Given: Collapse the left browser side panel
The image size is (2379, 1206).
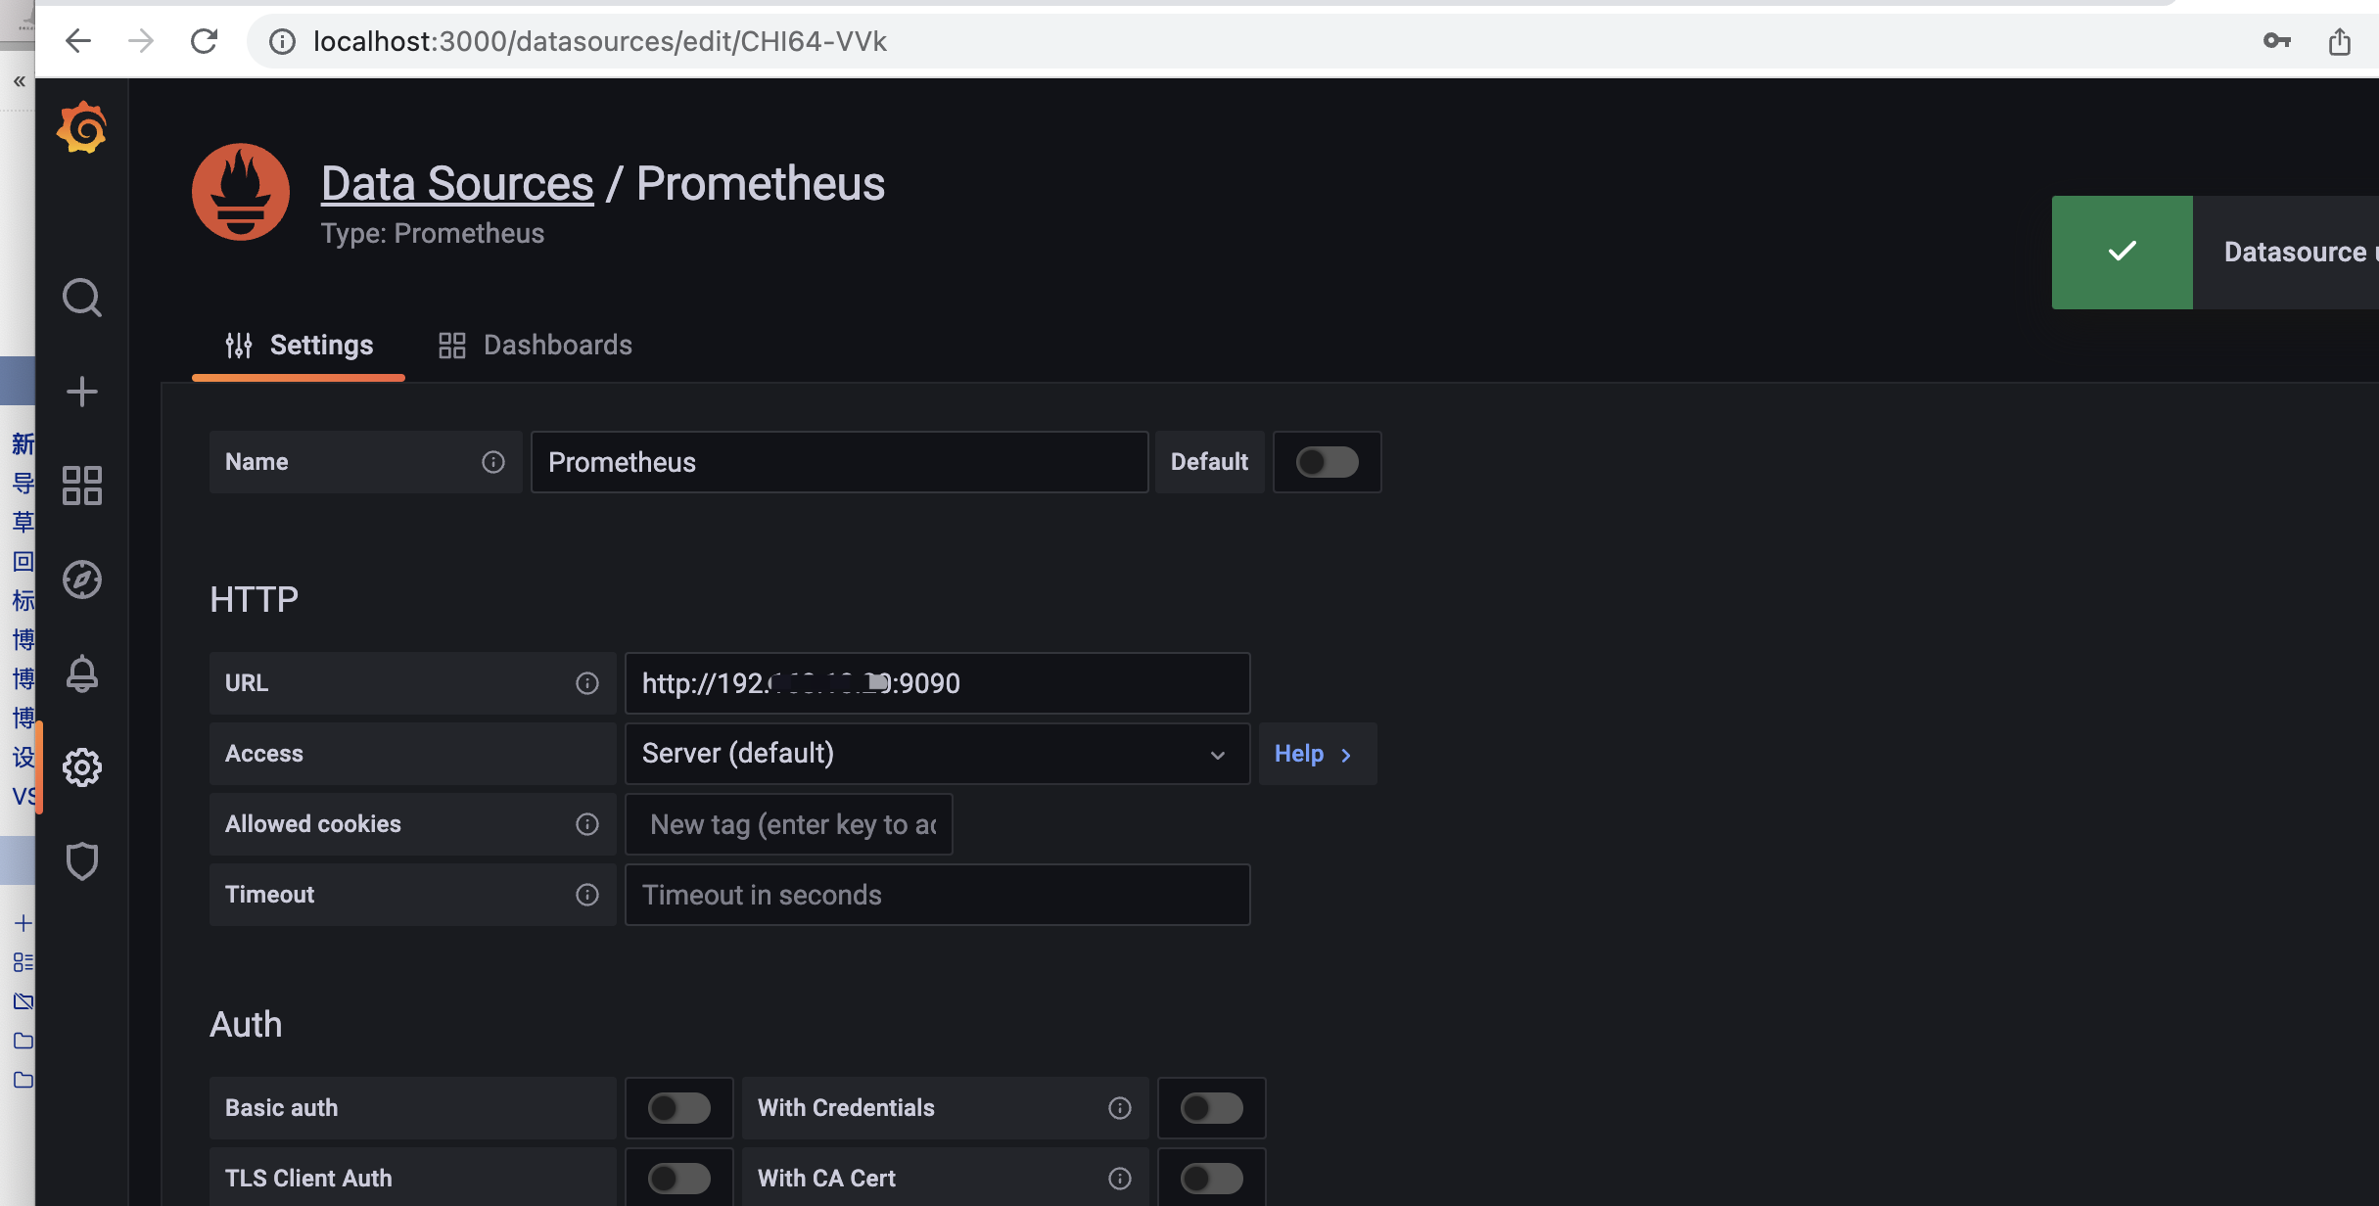Looking at the screenshot, I should coord(19,81).
